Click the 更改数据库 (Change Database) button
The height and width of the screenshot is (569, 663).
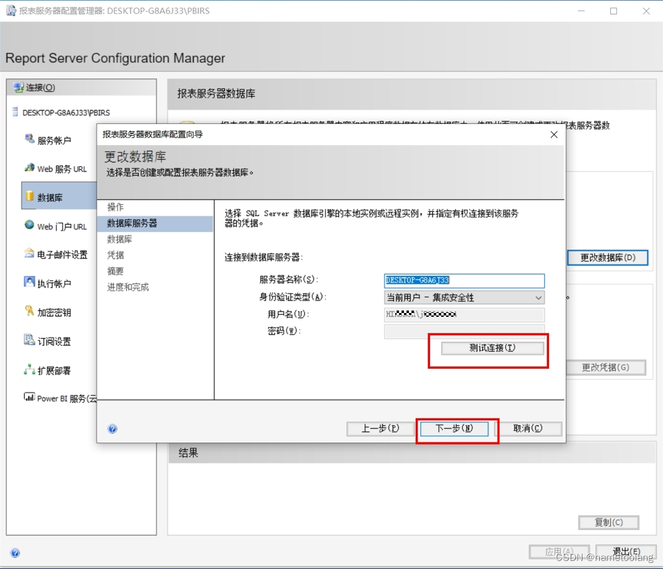[x=608, y=258]
